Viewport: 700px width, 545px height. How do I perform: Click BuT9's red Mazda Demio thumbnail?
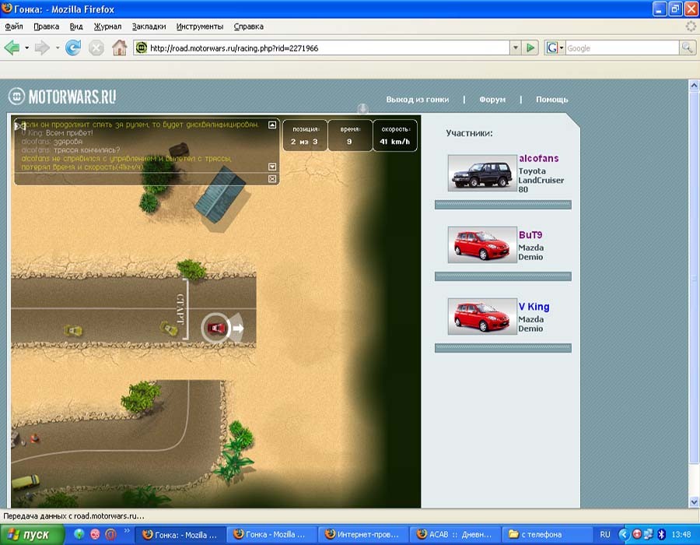tap(482, 244)
